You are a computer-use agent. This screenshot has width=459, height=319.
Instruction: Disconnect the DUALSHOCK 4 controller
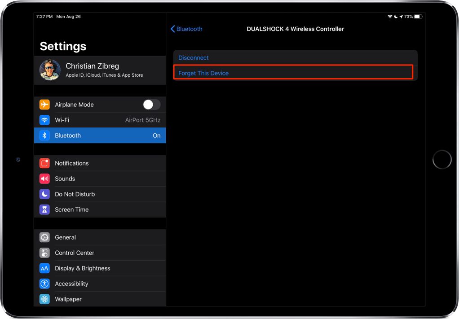tap(295, 57)
